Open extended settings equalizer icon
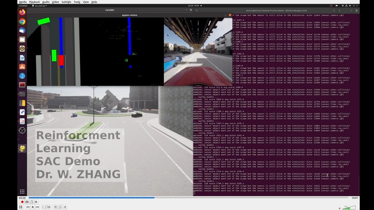Screen dimensions: 374x210 pos(49,207)
